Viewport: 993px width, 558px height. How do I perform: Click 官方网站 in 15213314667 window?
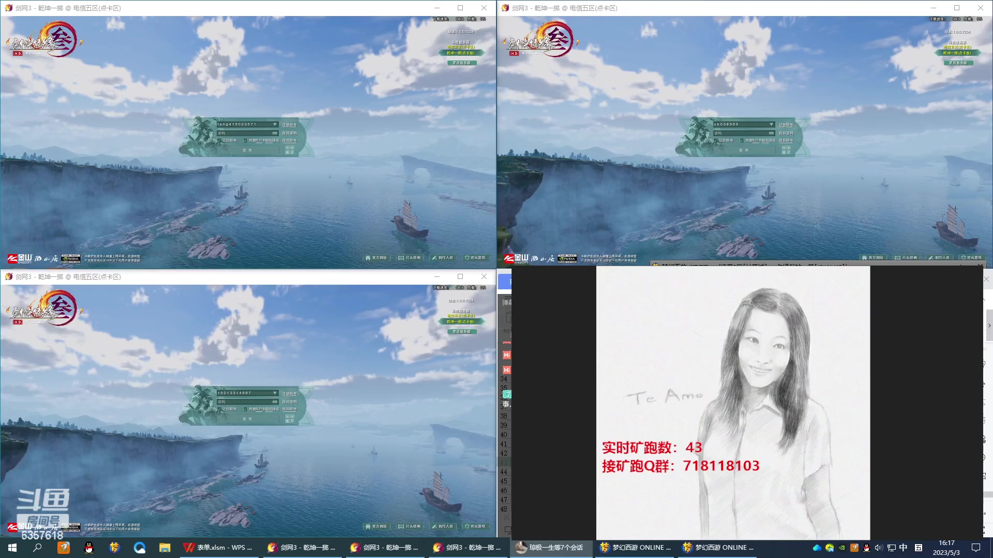point(377,526)
